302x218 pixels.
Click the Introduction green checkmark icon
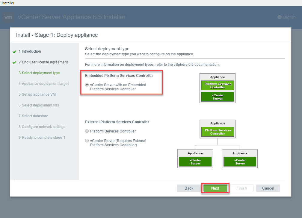point(14,52)
